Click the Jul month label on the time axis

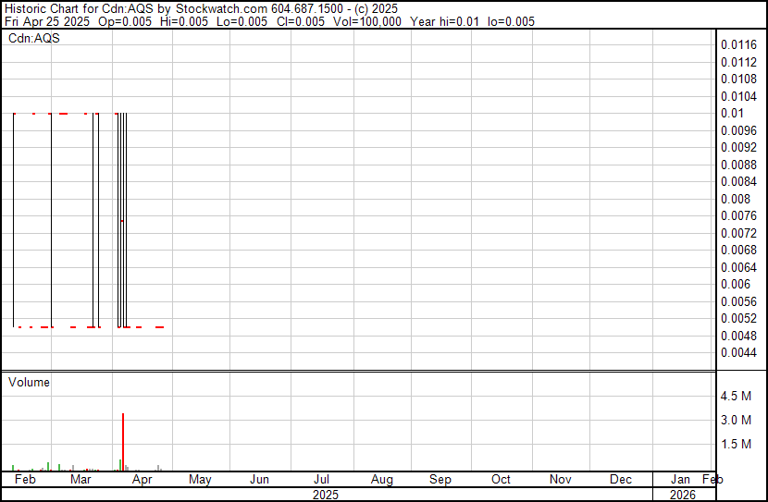pyautogui.click(x=321, y=479)
